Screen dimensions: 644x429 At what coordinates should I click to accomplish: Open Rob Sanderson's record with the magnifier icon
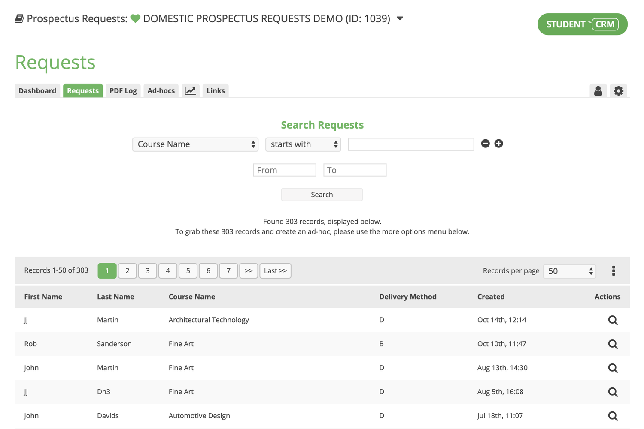[613, 344]
